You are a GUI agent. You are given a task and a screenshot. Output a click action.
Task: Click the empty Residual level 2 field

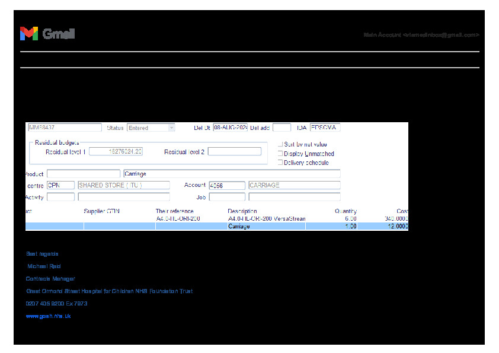click(x=234, y=152)
